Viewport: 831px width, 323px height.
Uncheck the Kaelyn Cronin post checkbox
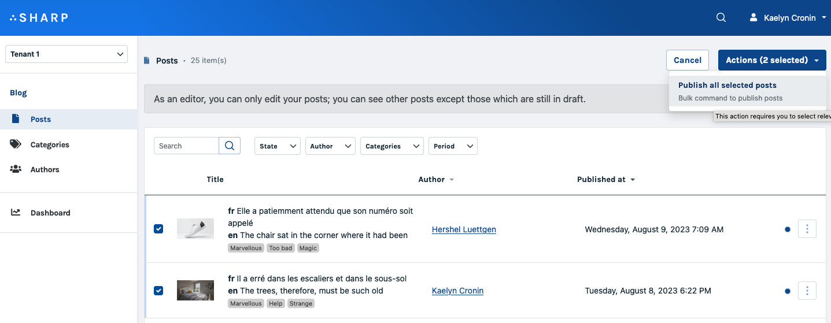(x=158, y=290)
